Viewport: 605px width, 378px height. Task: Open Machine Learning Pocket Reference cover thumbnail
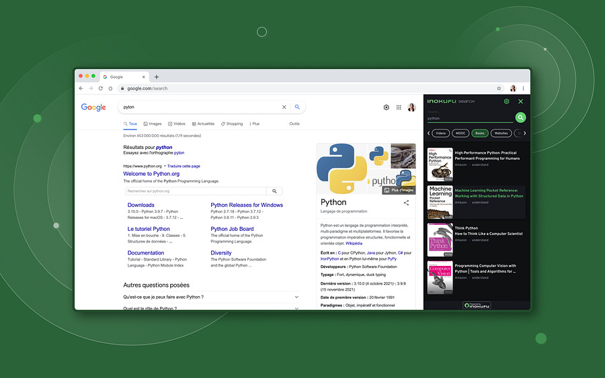point(440,202)
